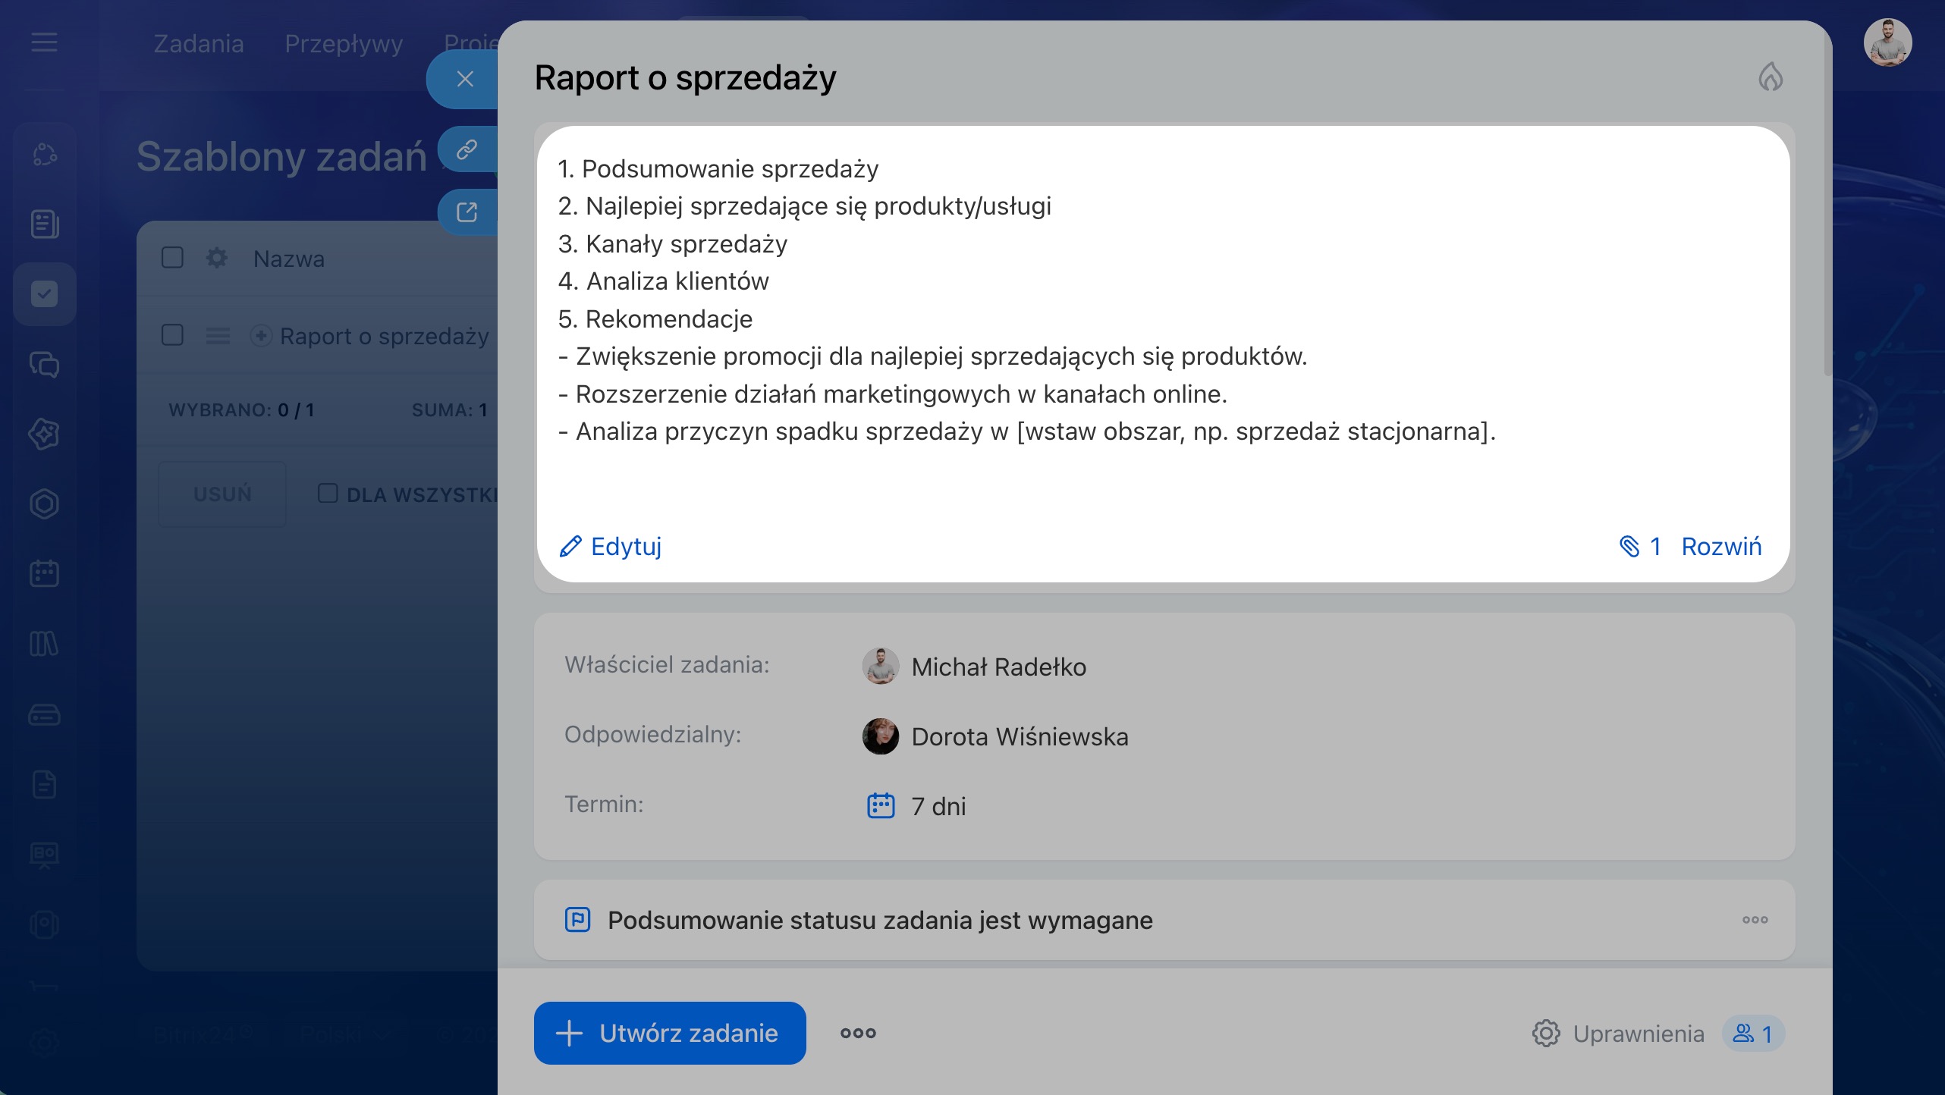Click the Michał Radełko owner name

998,667
